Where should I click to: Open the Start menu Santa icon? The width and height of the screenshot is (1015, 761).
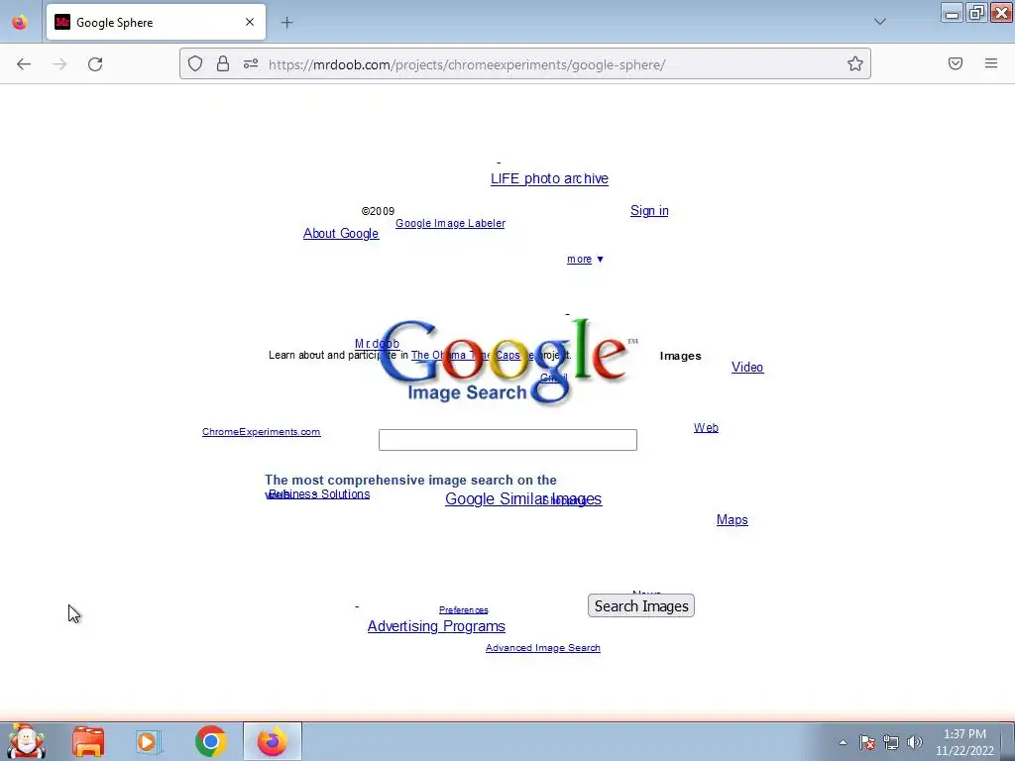coord(26,741)
